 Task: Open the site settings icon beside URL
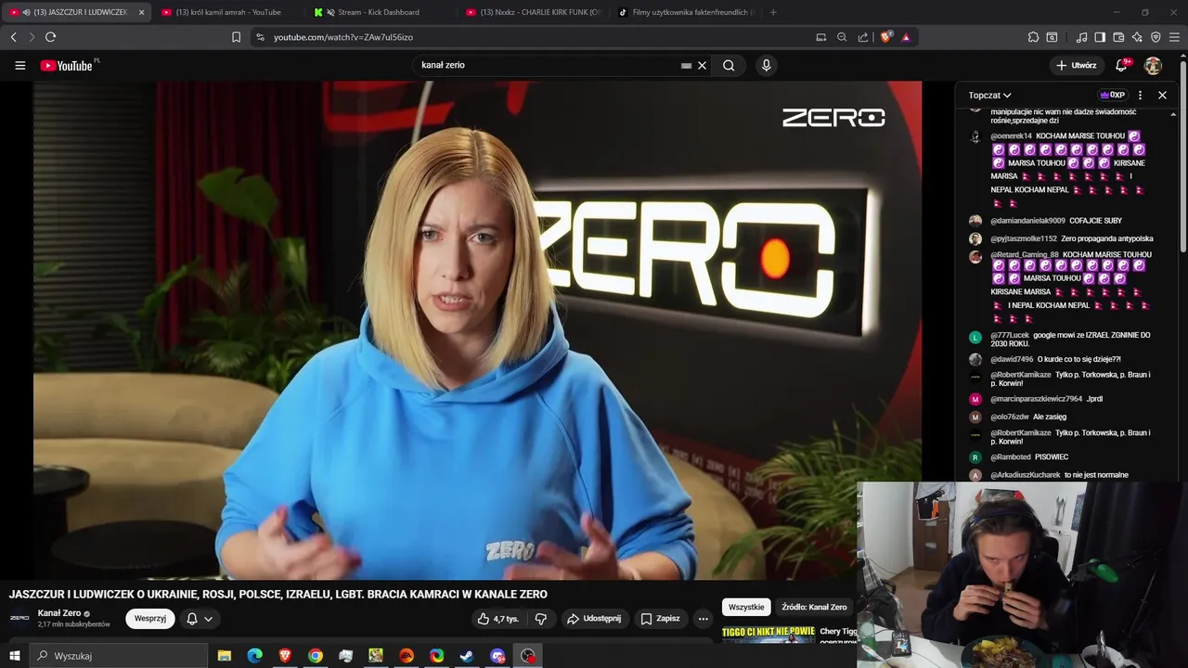(260, 37)
